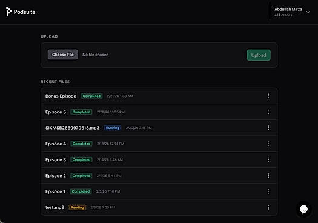Open the Episode 2 file

(56, 176)
